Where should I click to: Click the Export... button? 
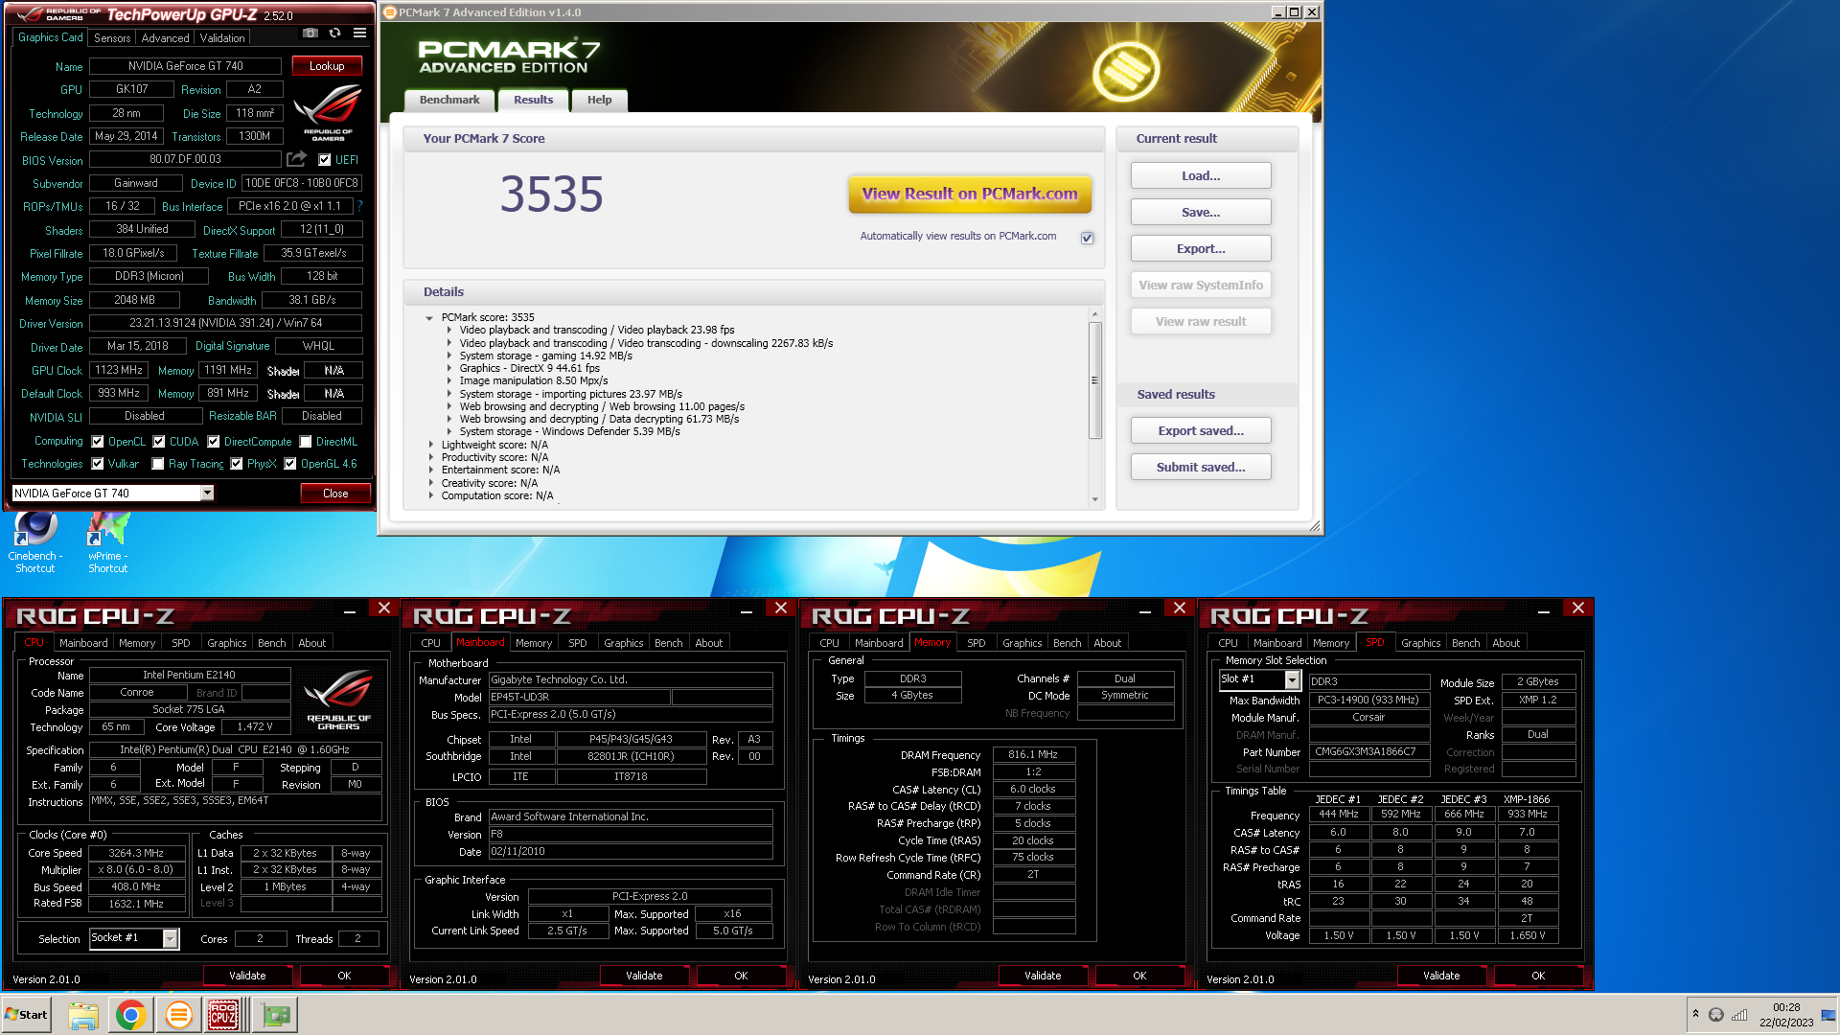(x=1201, y=248)
